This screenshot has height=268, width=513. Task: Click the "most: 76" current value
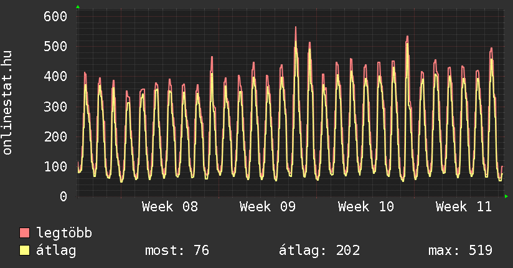tap(177, 251)
